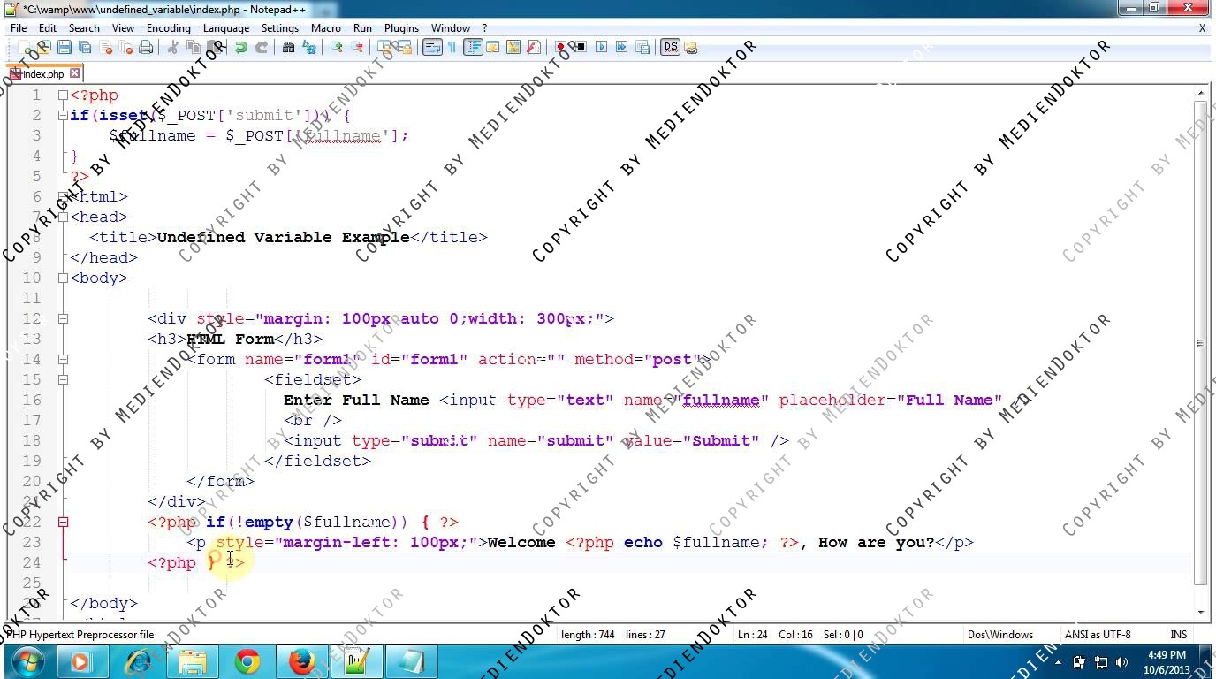
Task: Click the Zoom Out toolbar icon
Action: (357, 47)
